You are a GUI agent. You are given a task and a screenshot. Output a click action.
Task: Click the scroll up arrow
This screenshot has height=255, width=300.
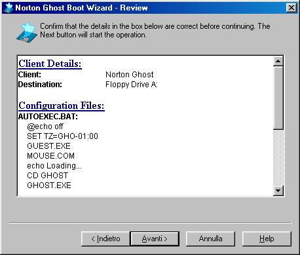(278, 61)
